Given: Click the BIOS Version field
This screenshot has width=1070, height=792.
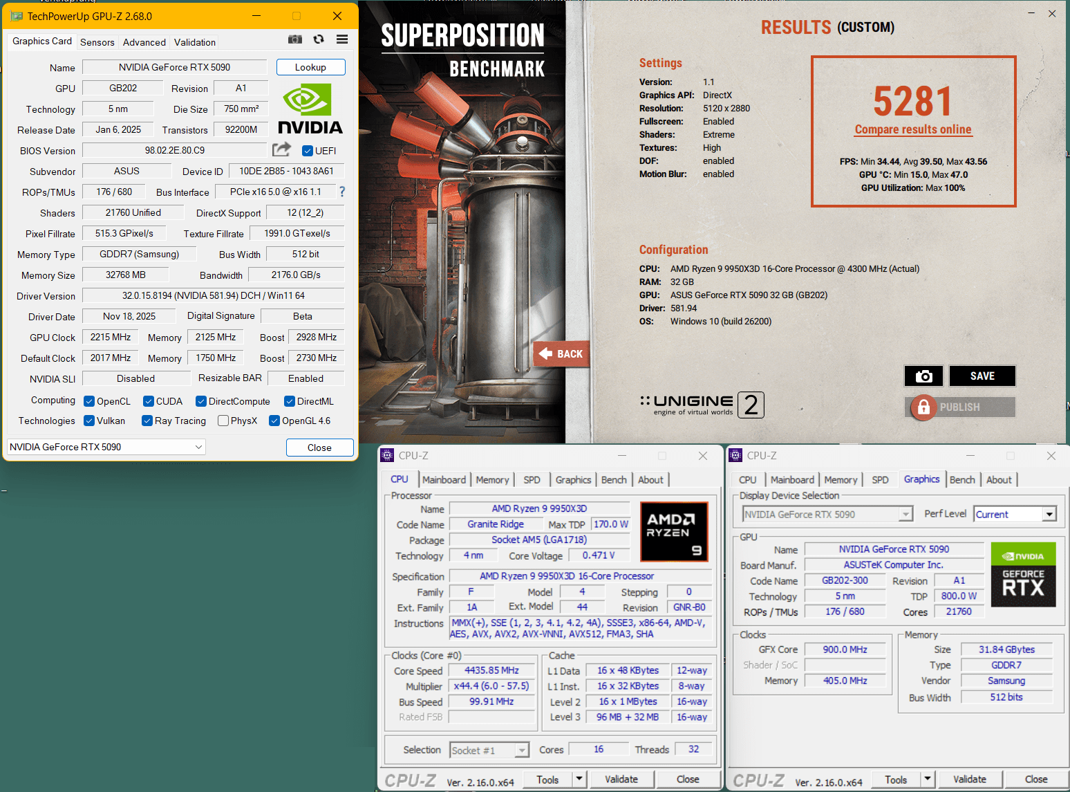Looking at the screenshot, I should click(174, 150).
